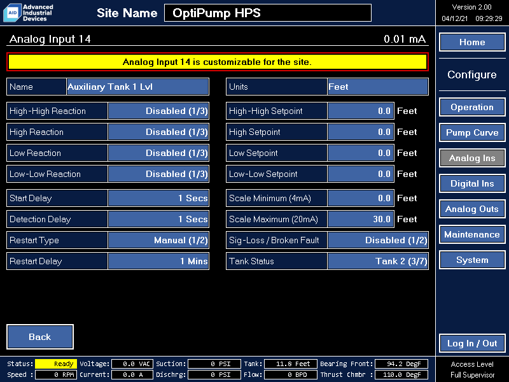Click the Current 0.0 A readout
The image size is (509, 382).
(132, 374)
